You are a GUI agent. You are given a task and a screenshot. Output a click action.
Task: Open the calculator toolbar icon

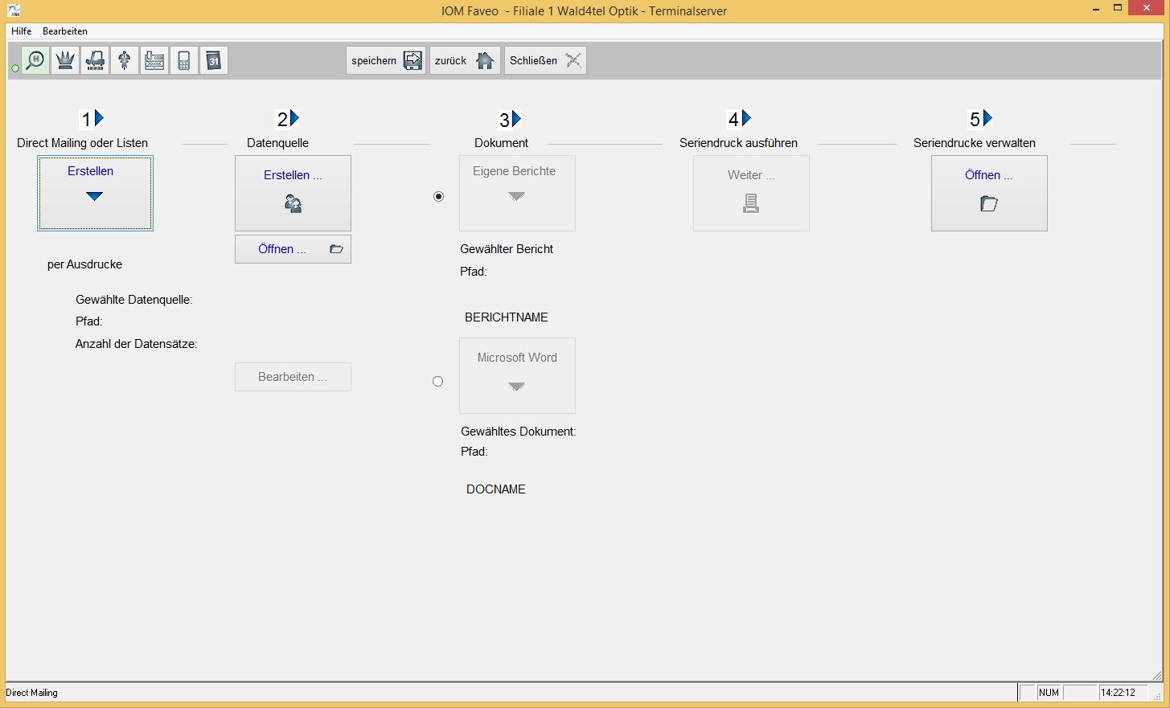click(x=184, y=60)
